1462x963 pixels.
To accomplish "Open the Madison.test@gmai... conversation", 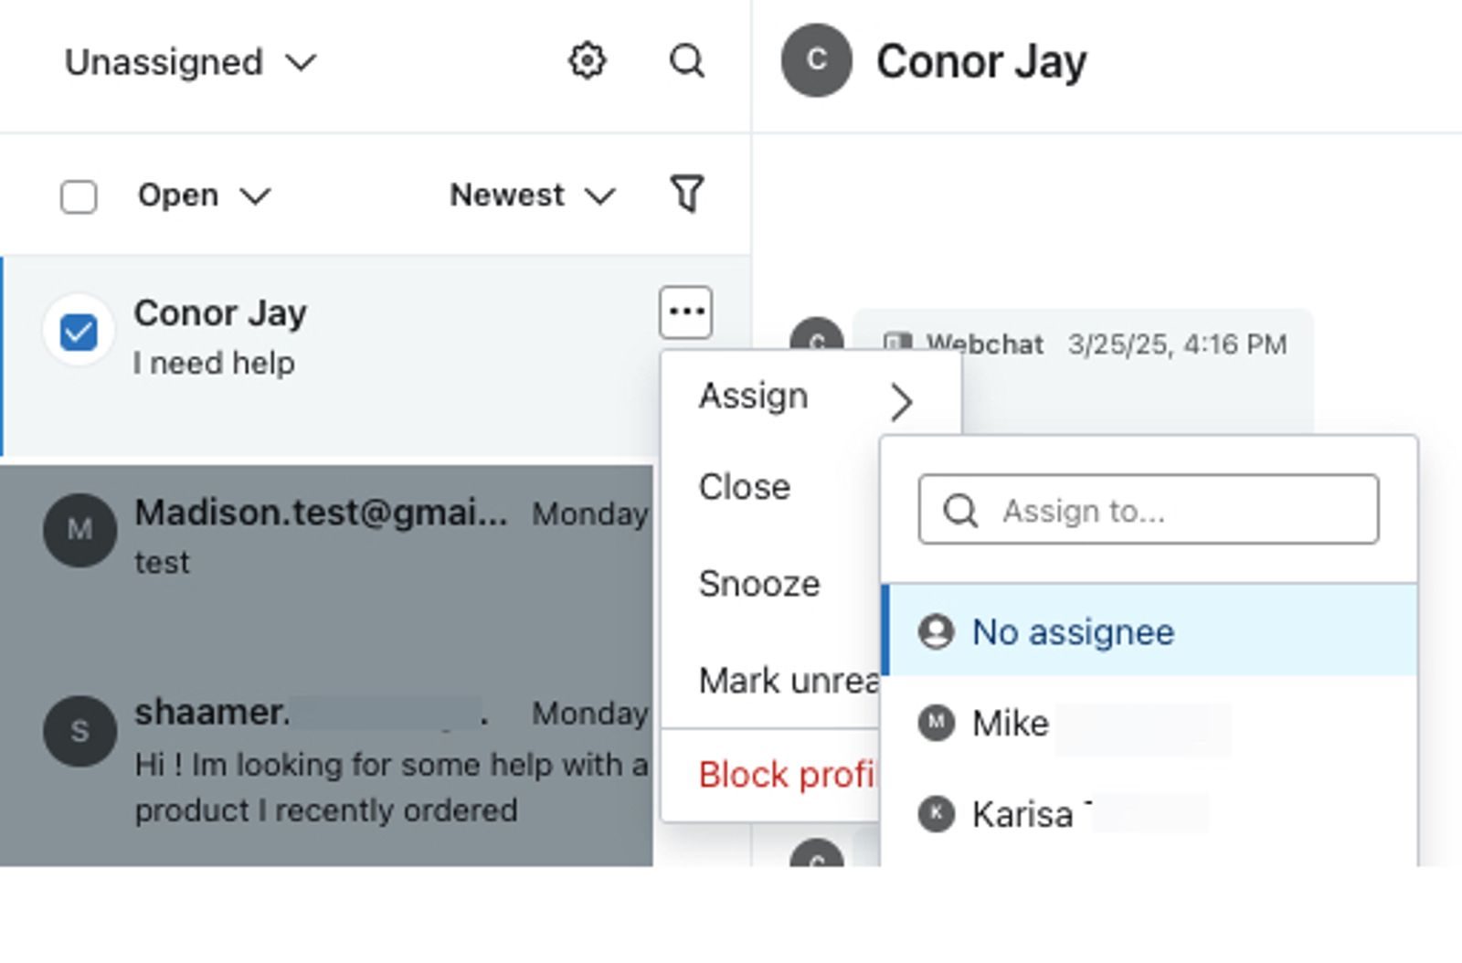I will (x=326, y=565).
